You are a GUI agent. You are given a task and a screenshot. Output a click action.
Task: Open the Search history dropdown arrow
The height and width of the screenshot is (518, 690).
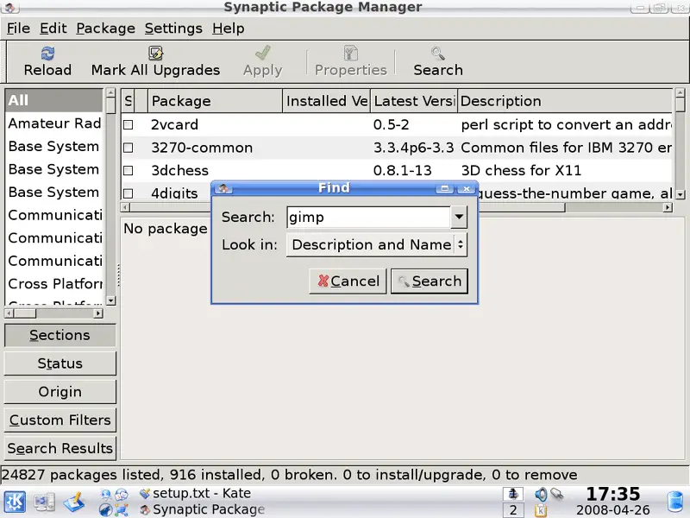pyautogui.click(x=459, y=218)
